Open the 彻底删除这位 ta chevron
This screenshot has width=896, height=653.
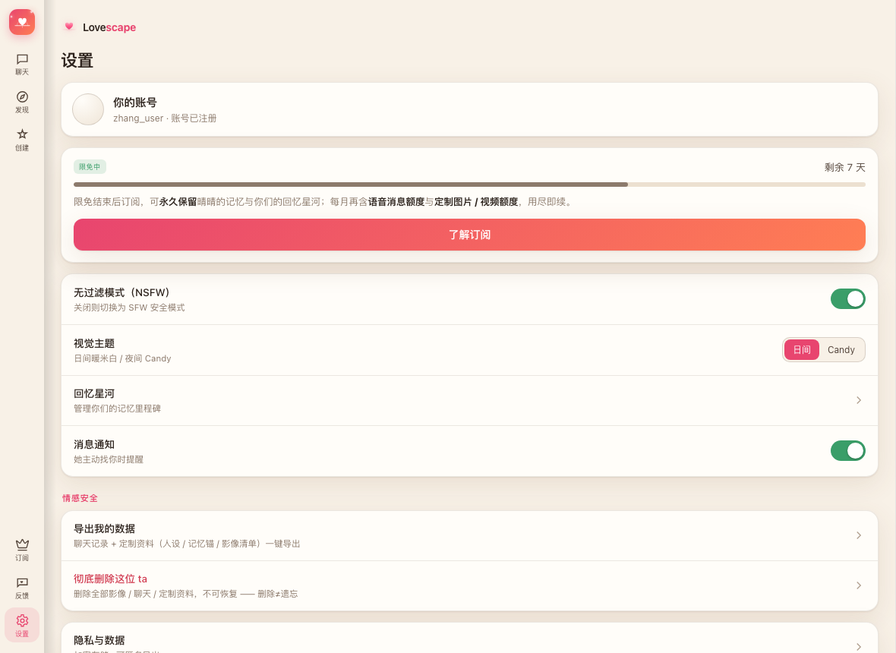click(858, 585)
